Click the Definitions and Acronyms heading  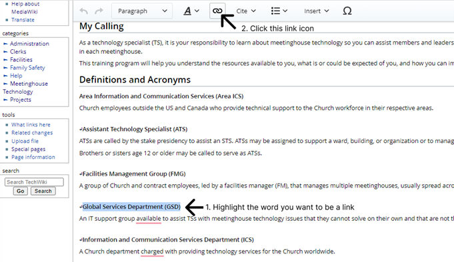135,80
